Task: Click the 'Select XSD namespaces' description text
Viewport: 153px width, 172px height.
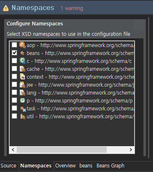Action: click(68, 34)
